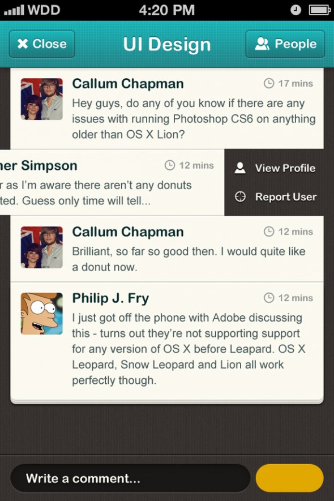Open Callum Chapman's avatar on first comment
Image resolution: width=334 pixels, height=501 pixels.
coord(42,99)
